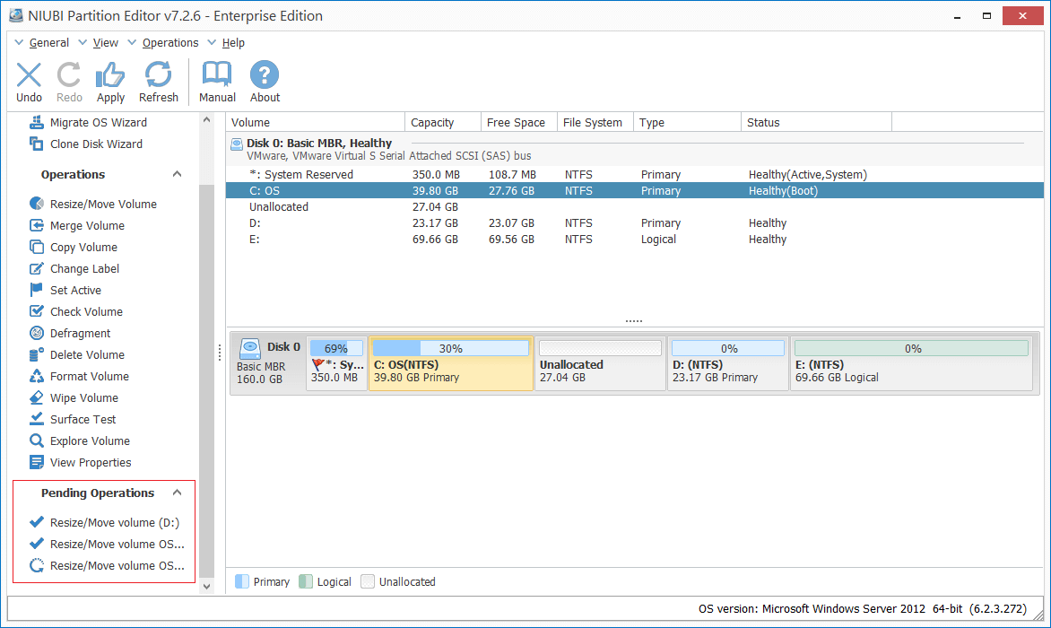
Task: Click the Format Volume icon
Action: (37, 376)
